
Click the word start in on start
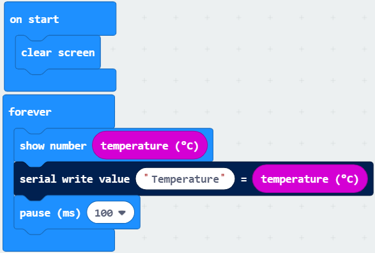pos(43,19)
